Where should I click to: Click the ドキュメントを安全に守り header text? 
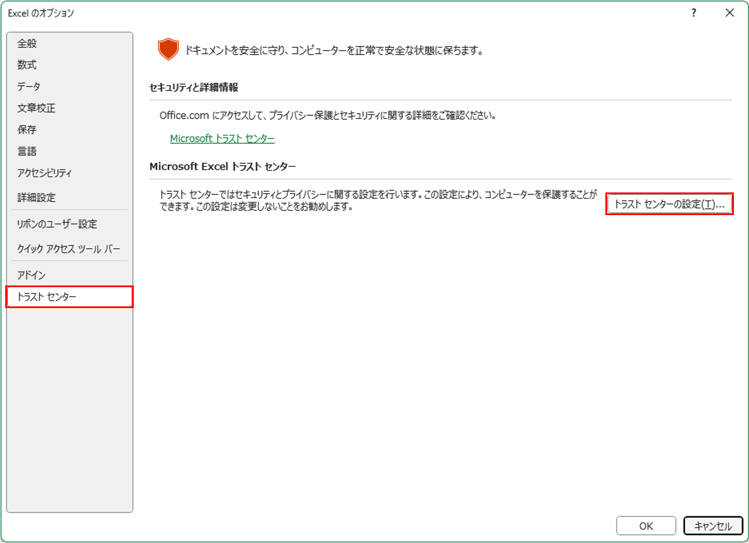pyautogui.click(x=334, y=51)
